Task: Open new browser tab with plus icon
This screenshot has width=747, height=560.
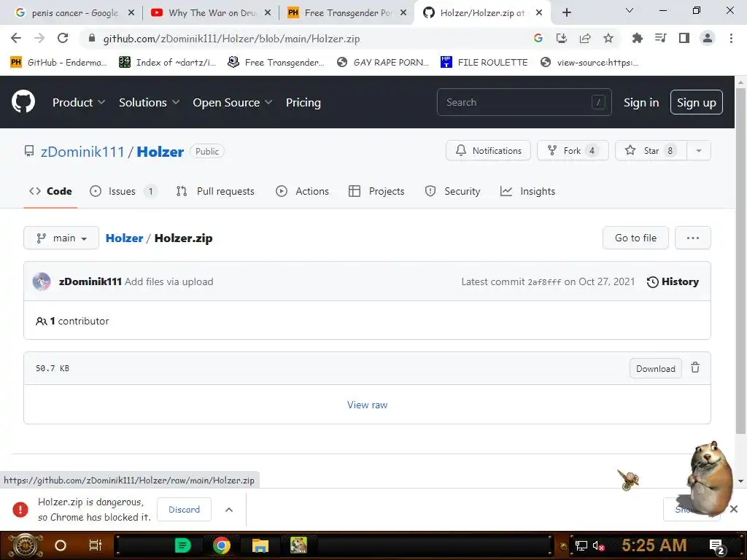Action: click(x=566, y=13)
